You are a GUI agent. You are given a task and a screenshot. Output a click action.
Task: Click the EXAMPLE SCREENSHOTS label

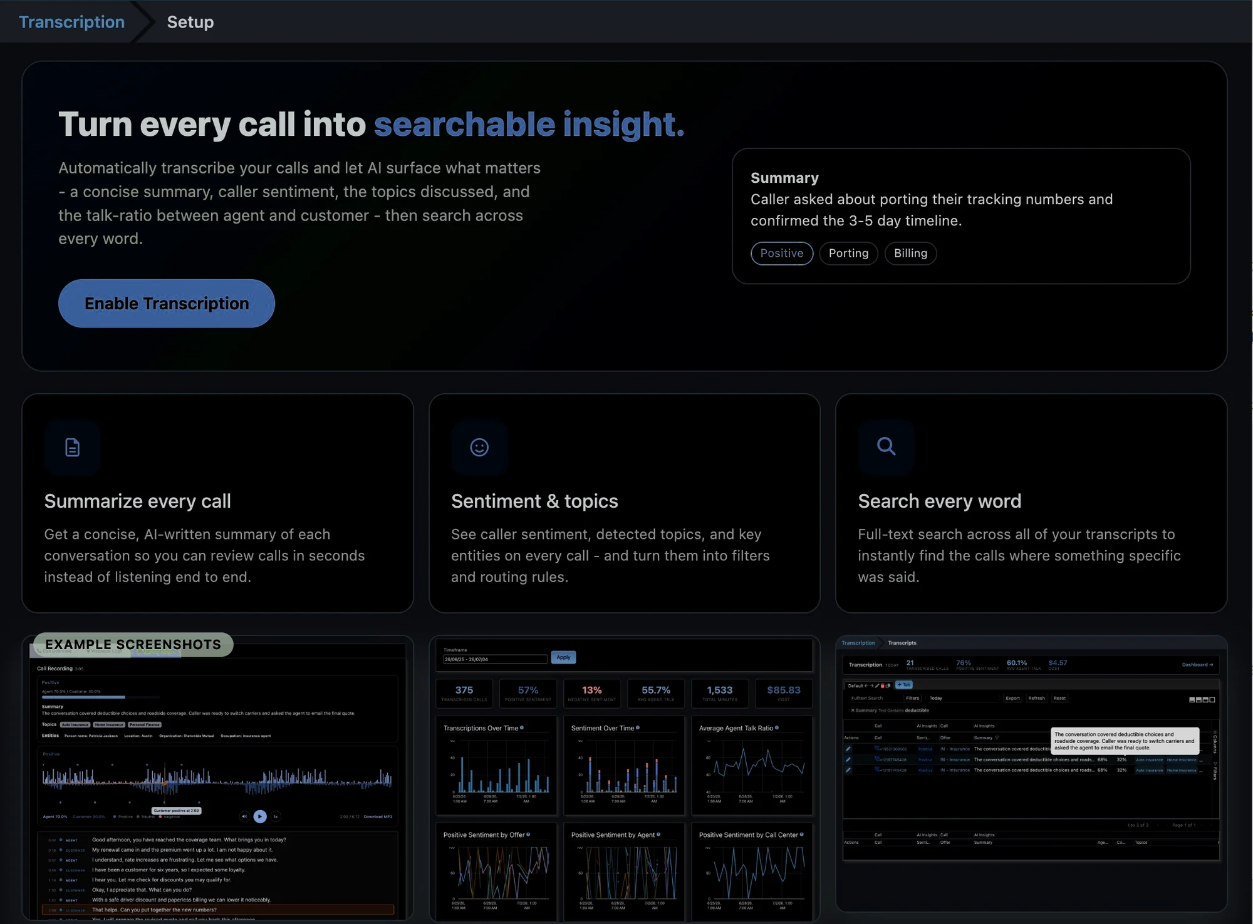tap(133, 644)
